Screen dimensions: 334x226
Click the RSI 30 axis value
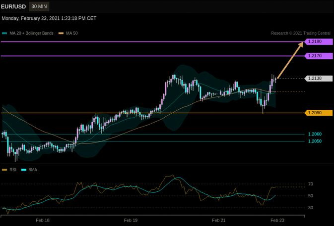[311, 208]
